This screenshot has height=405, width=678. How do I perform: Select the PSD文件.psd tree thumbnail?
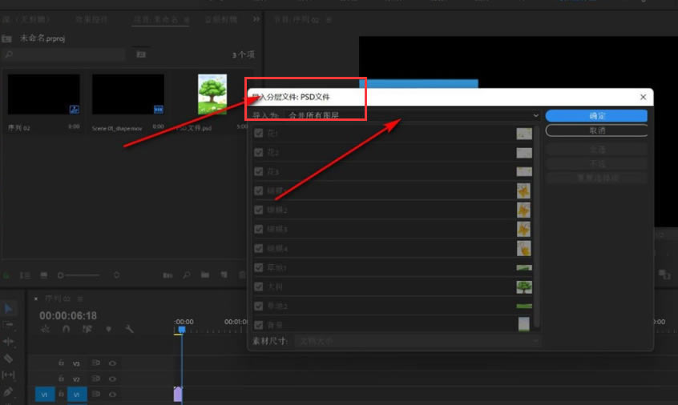212,94
